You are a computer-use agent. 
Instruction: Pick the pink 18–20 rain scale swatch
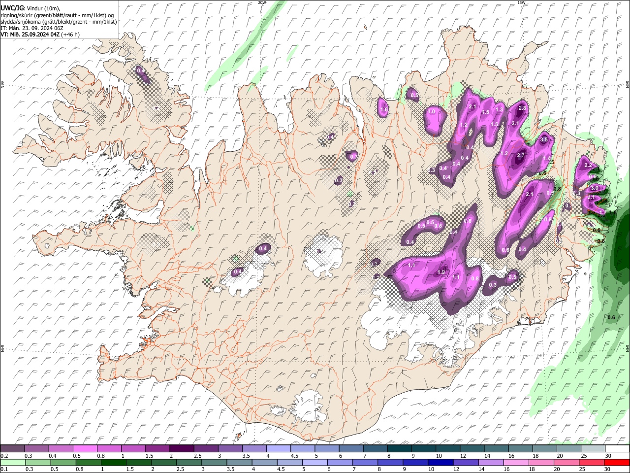point(541,462)
